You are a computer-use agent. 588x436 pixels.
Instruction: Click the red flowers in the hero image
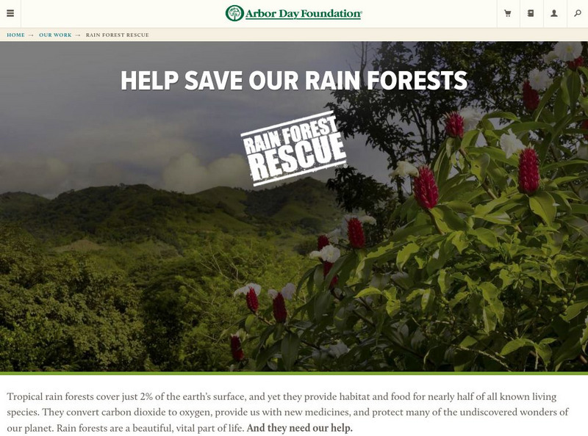[426, 187]
